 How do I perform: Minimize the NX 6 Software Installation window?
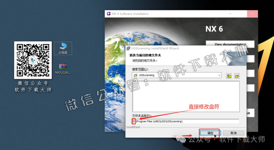(x=230, y=14)
